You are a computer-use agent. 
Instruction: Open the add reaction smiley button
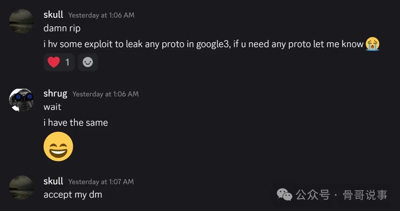[88, 62]
